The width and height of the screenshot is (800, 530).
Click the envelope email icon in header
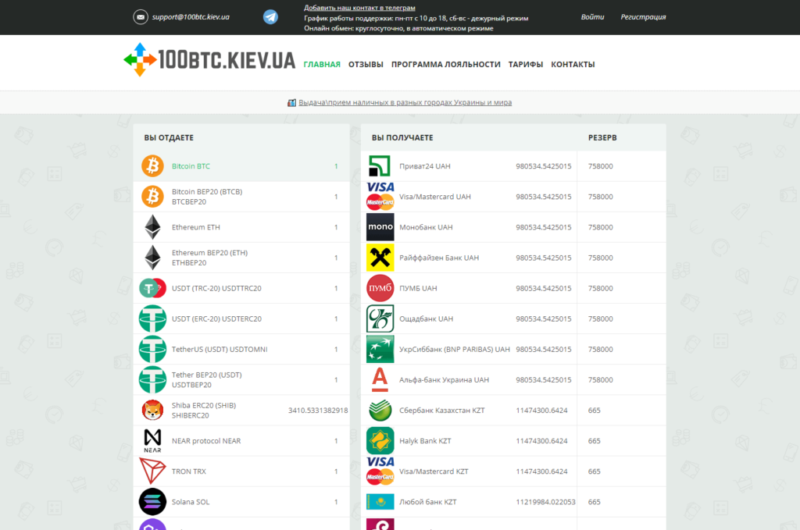[141, 17]
